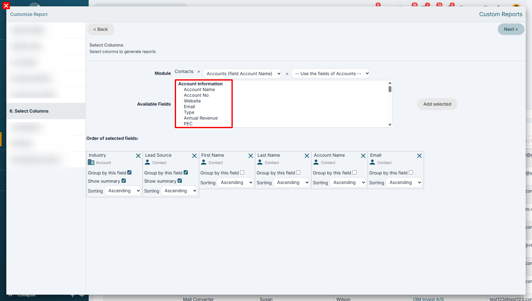Close the Customize Report dialog with red X
The height and width of the screenshot is (301, 532).
pyautogui.click(x=6, y=5)
